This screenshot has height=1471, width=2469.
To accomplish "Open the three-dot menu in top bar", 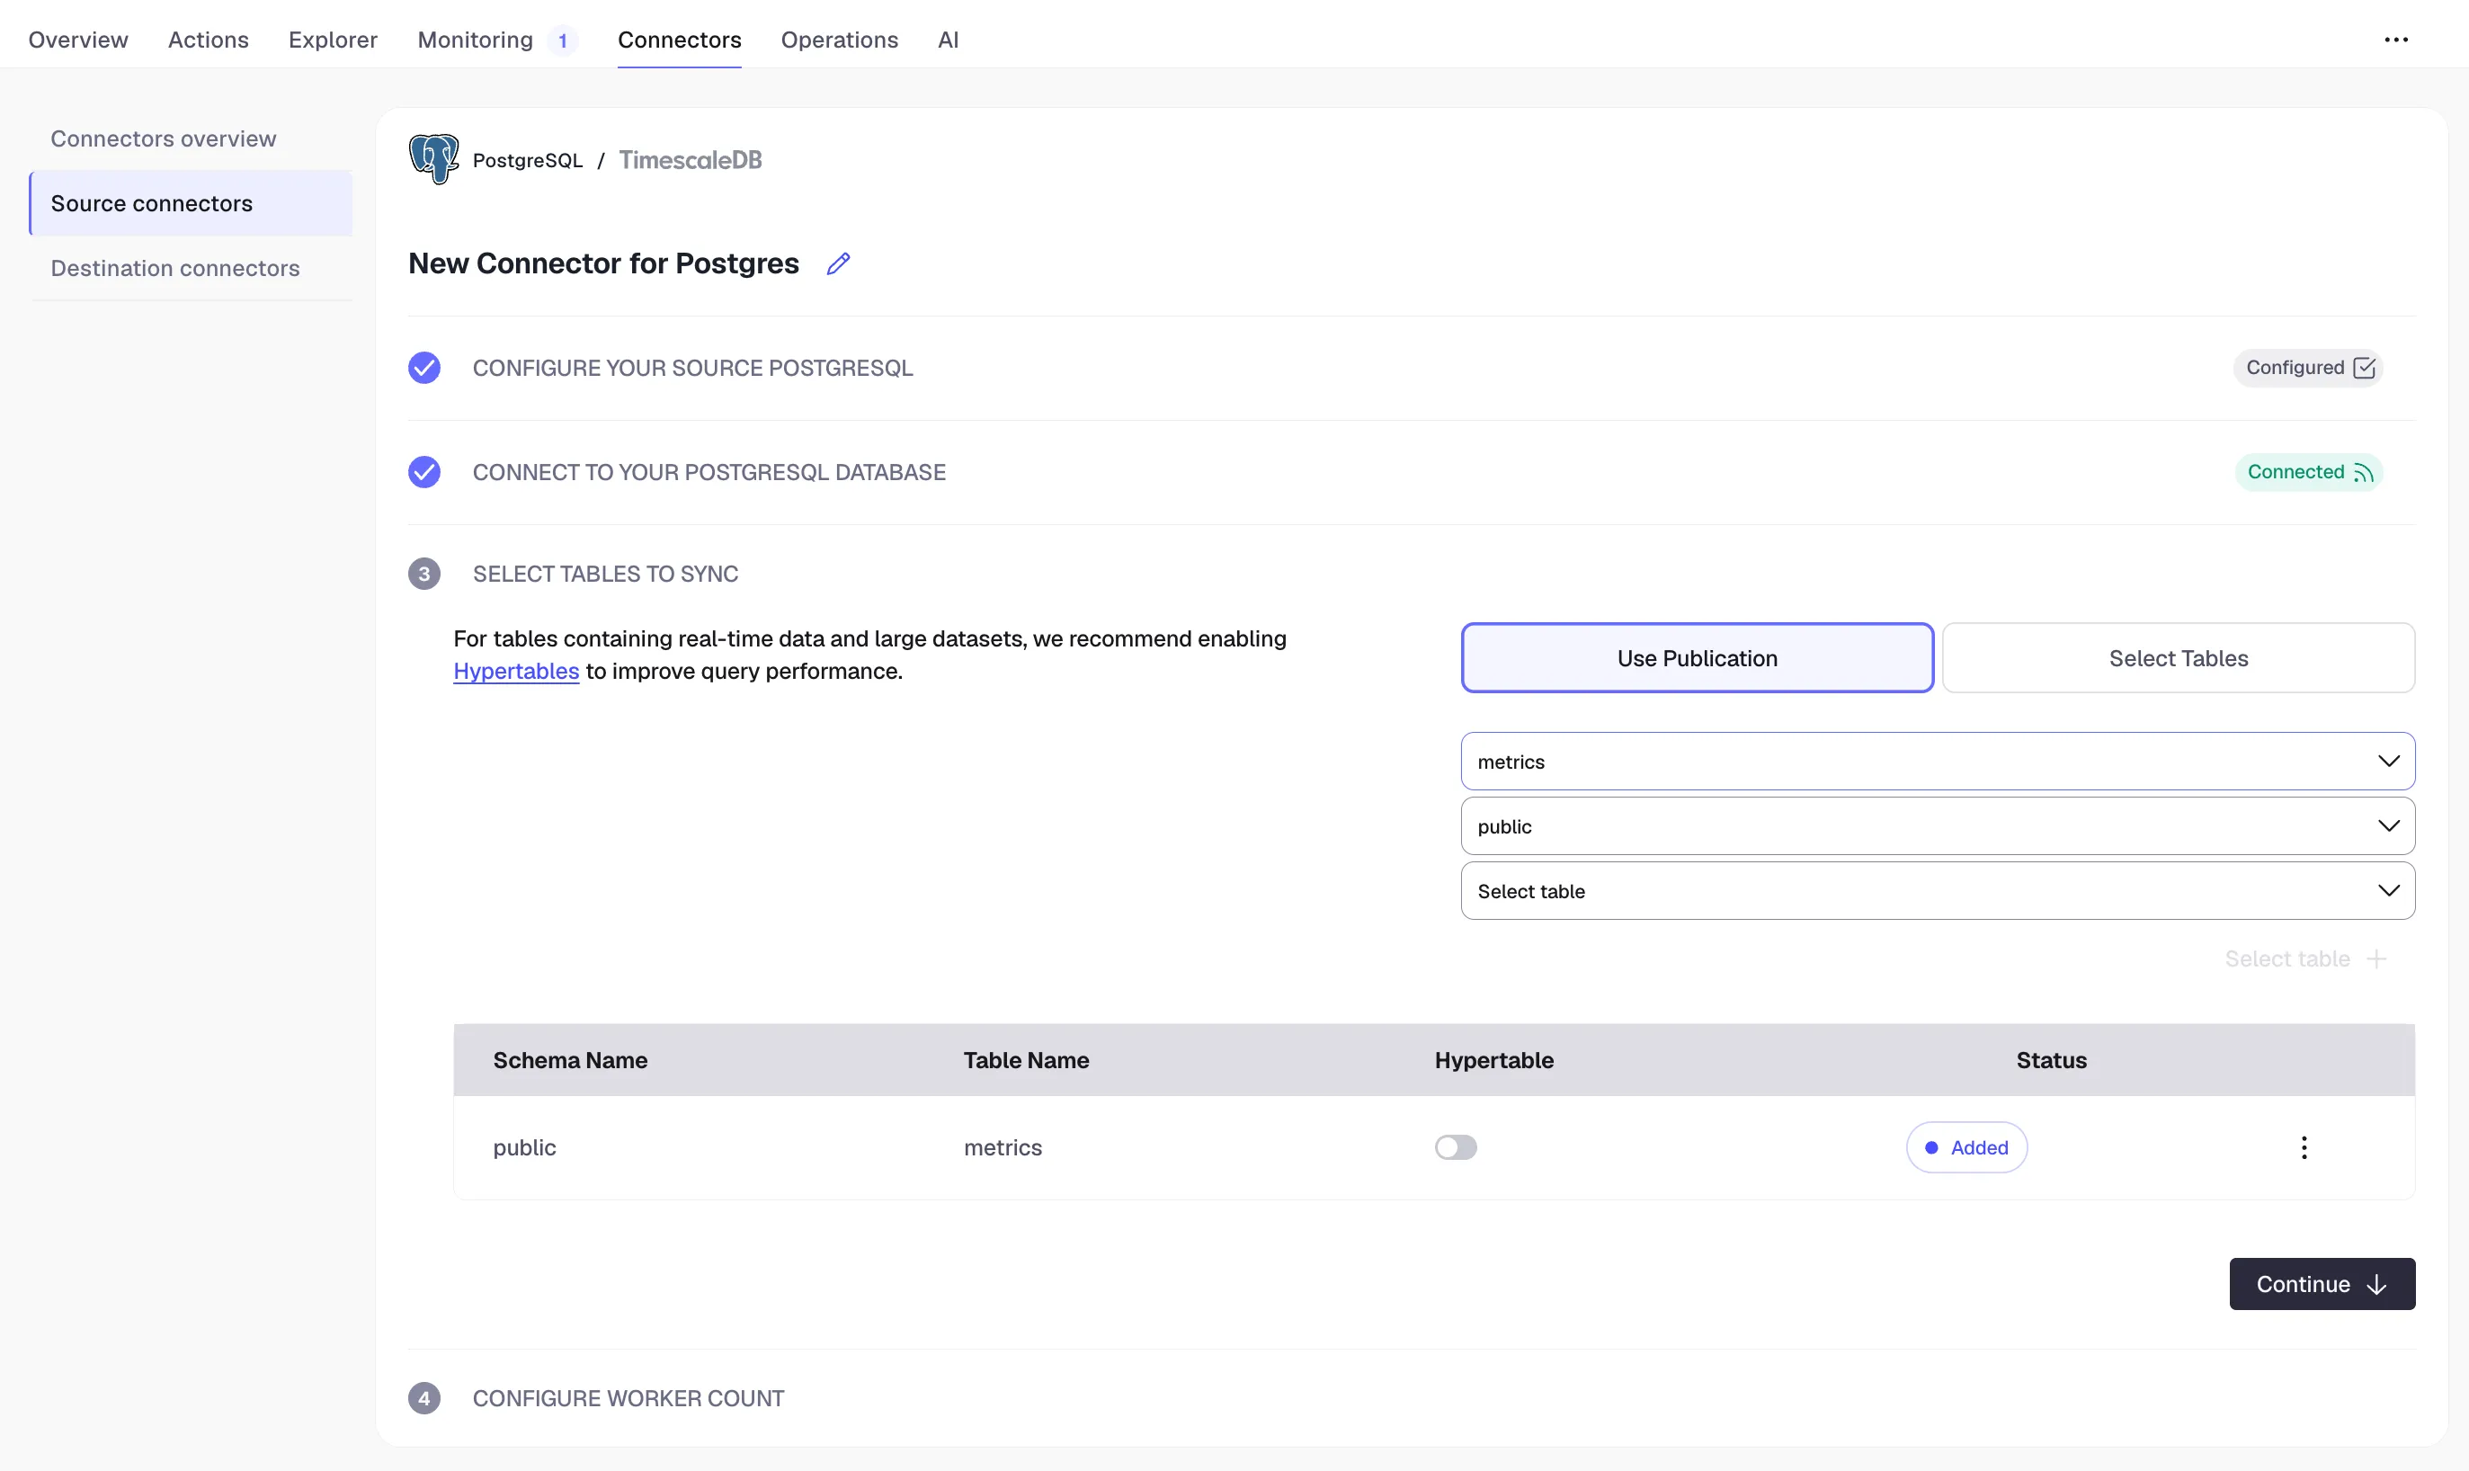I will click(x=2395, y=40).
